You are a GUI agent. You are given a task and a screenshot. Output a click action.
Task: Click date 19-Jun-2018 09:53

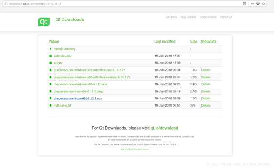coord(167,105)
